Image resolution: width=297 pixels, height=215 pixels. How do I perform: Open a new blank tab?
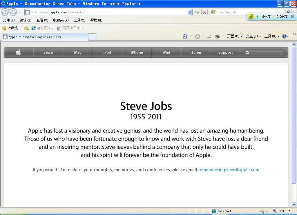(x=93, y=37)
